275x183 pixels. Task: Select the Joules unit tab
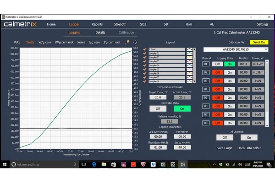coord(81,42)
